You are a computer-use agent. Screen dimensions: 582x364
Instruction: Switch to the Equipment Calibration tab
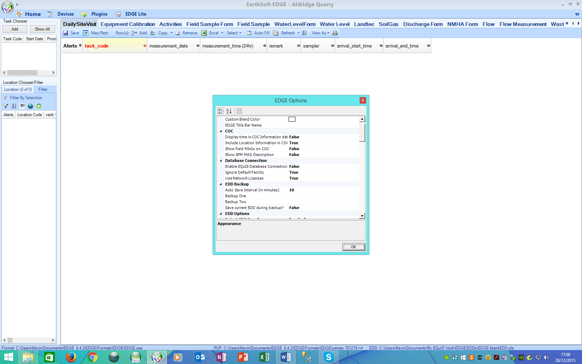pyautogui.click(x=128, y=24)
